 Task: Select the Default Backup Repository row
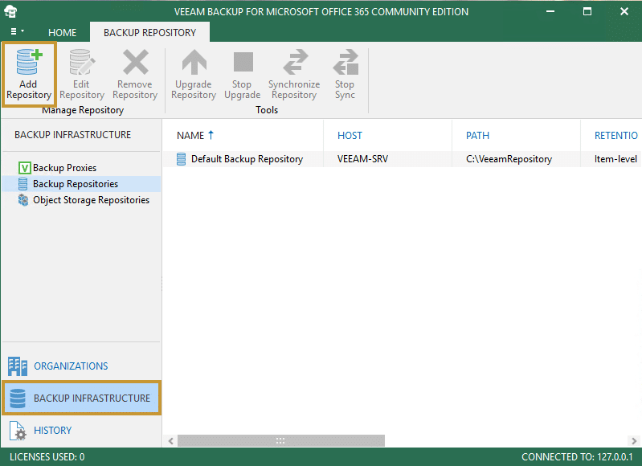[247, 159]
